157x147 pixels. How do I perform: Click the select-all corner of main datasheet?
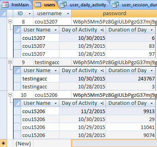coord(3,14)
